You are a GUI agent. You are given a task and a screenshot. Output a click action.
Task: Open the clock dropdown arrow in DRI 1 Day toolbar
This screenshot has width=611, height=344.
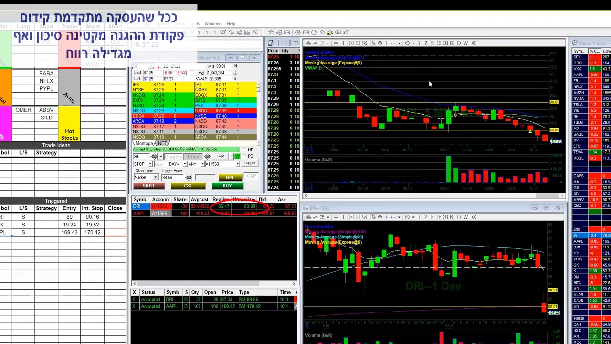click(x=413, y=217)
